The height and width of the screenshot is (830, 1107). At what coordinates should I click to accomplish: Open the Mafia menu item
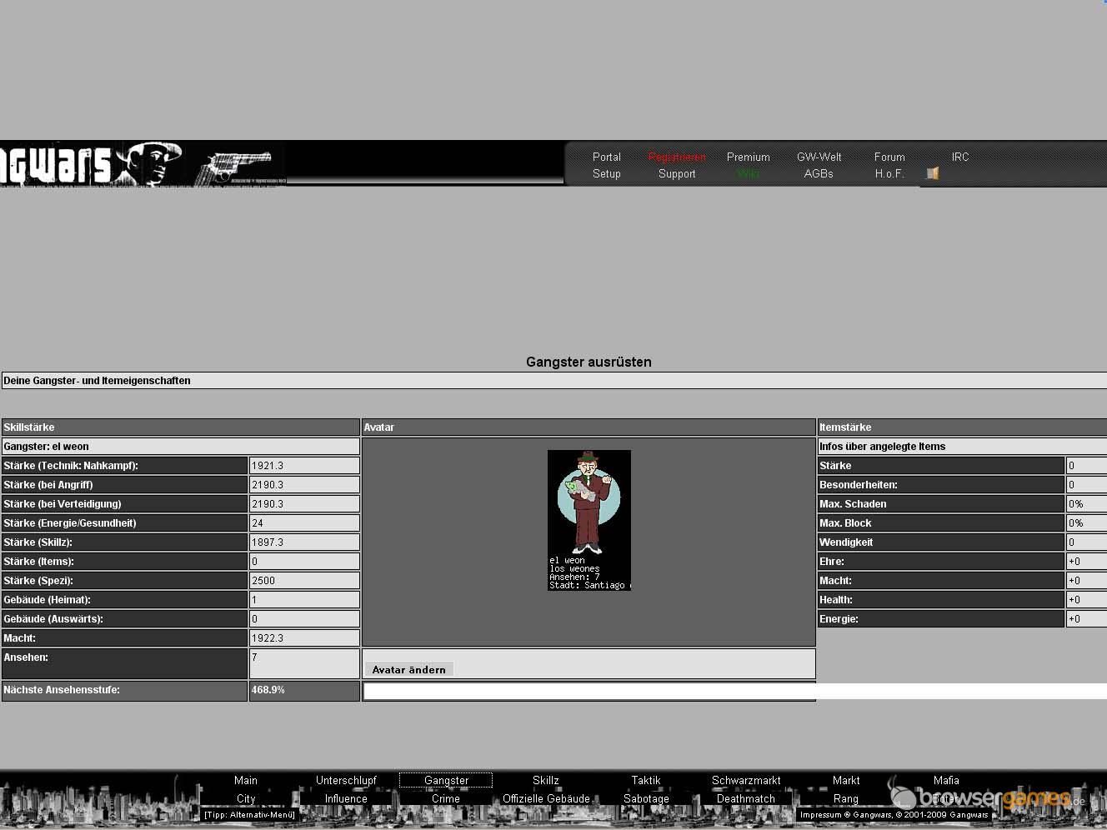[x=946, y=780]
